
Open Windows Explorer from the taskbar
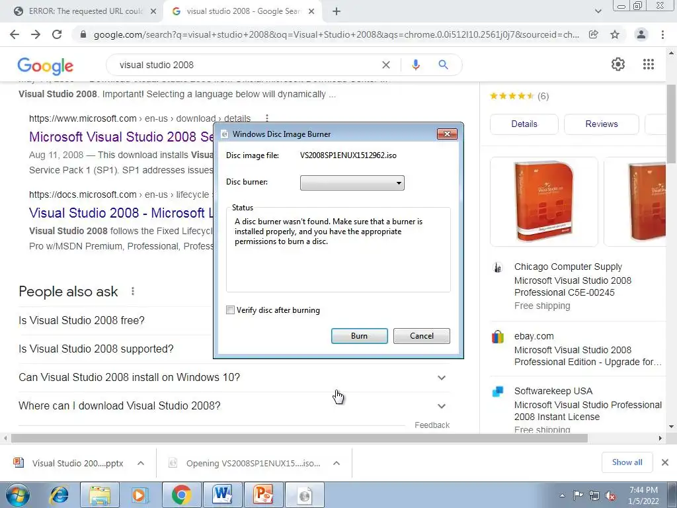click(100, 495)
